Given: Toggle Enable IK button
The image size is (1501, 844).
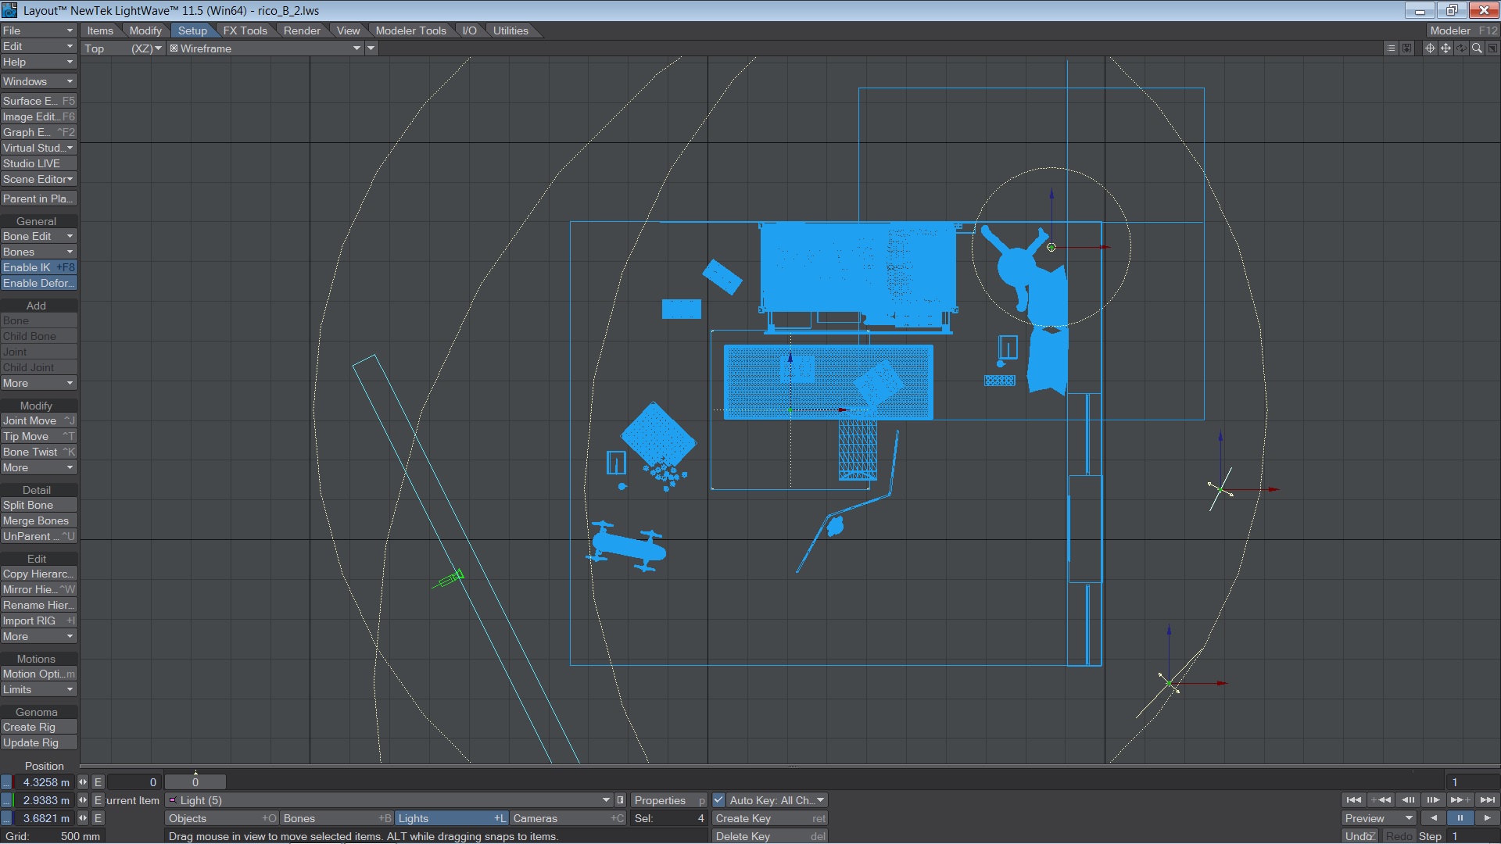Looking at the screenshot, I should tap(38, 267).
